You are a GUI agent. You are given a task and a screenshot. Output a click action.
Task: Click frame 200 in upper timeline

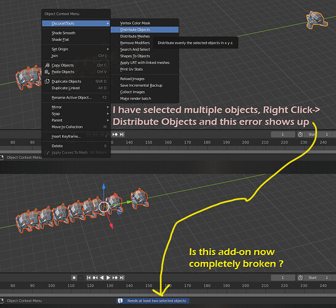[x=246, y=142]
